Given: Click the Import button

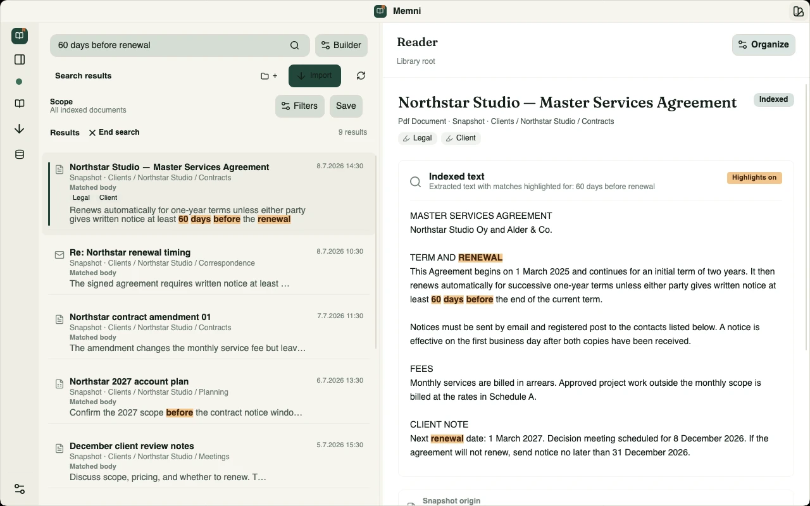Looking at the screenshot, I should 315,76.
